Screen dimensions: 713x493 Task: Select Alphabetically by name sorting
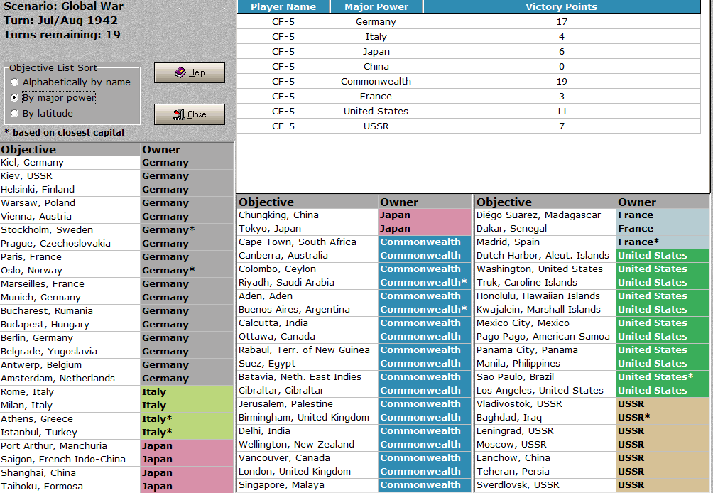click(14, 82)
